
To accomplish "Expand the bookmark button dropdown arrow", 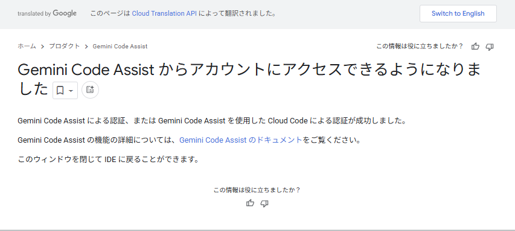I will (x=71, y=91).
